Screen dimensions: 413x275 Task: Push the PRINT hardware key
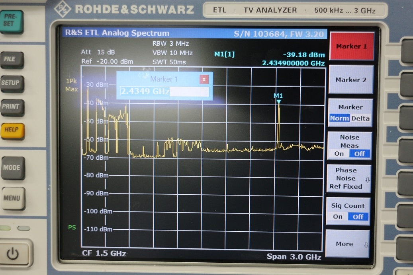(x=12, y=107)
